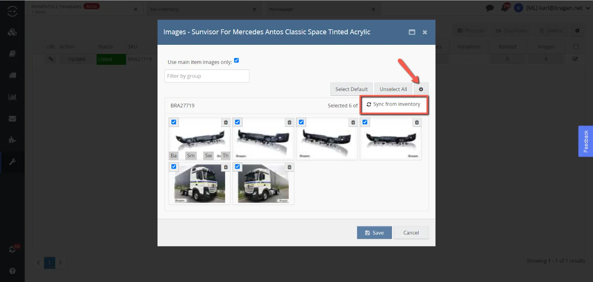Image resolution: width=593 pixels, height=282 pixels.
Task: Delete the fourth sunvisor image via trash icon
Action: (417, 122)
